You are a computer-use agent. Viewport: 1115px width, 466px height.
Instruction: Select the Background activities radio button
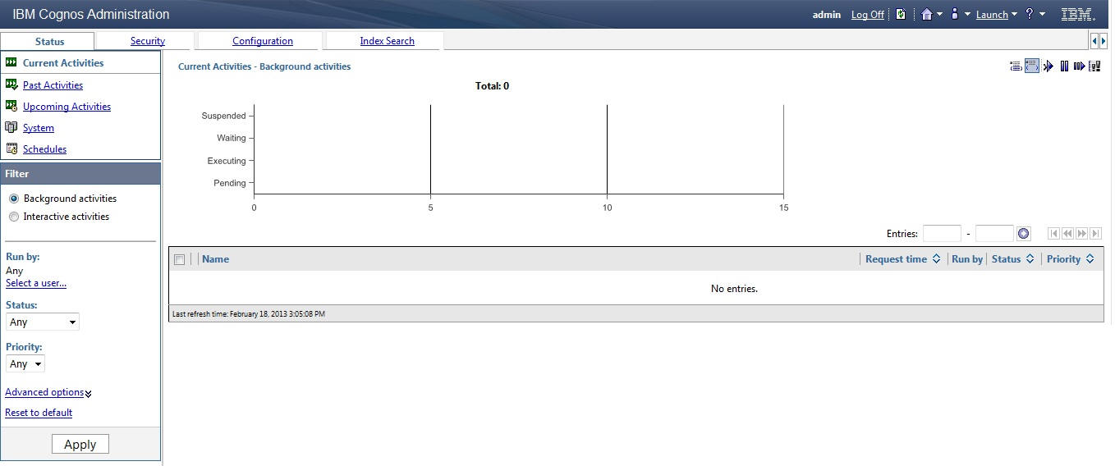click(x=14, y=199)
